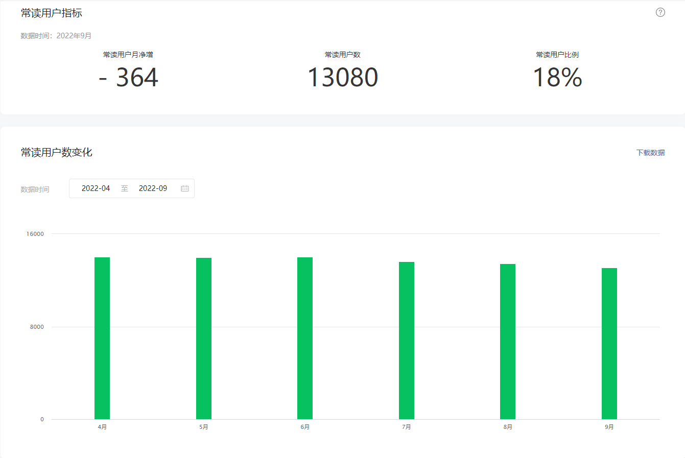685x458 pixels.
Task: Click the 5月 green bar
Action: [x=204, y=339]
